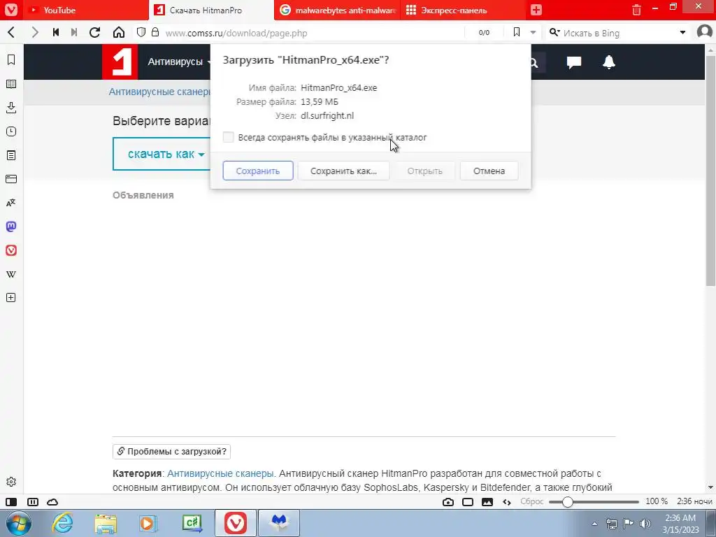This screenshot has width=716, height=537.
Task: Open site comments chat icon
Action: [574, 62]
